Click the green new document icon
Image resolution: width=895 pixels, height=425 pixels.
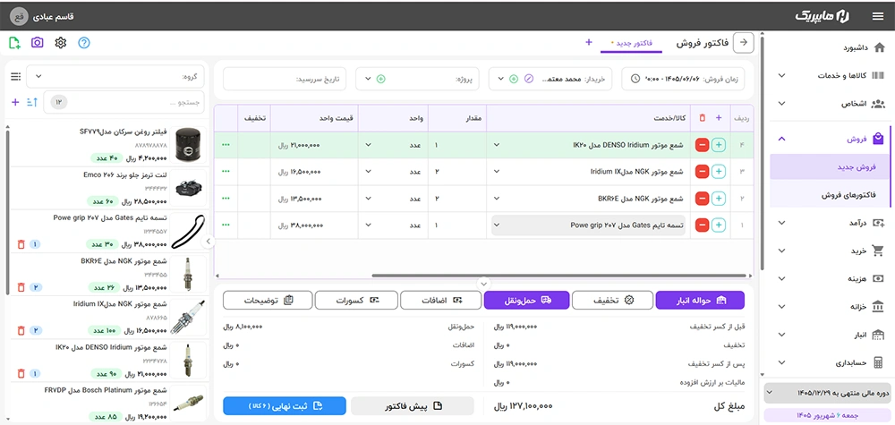point(15,42)
